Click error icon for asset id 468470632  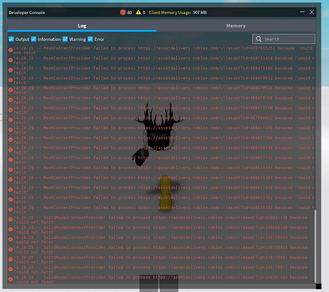pyautogui.click(x=11, y=80)
